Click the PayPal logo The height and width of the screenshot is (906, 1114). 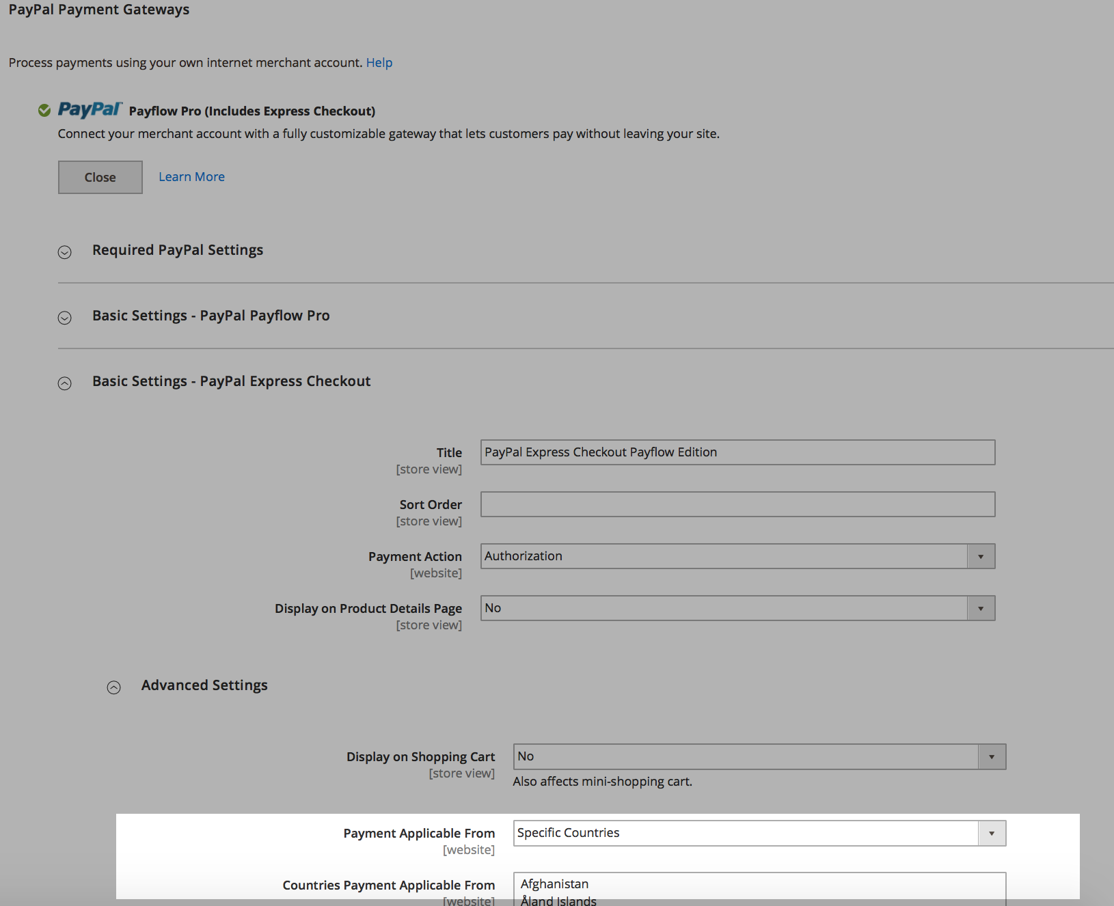pyautogui.click(x=89, y=109)
